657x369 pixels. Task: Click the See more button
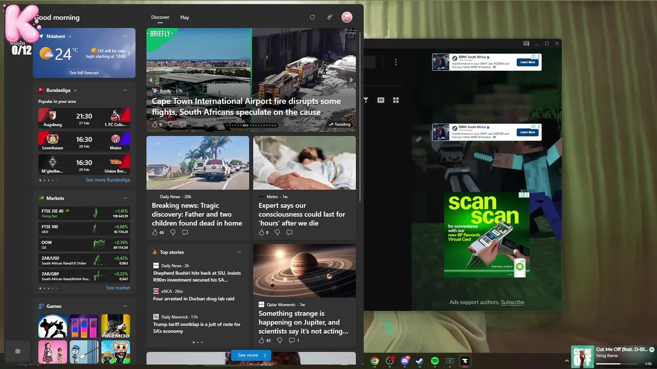[x=252, y=355]
